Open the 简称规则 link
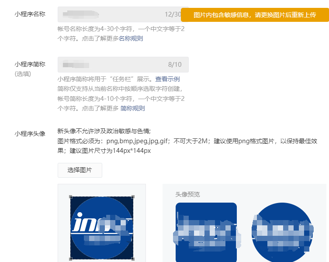 (133, 108)
